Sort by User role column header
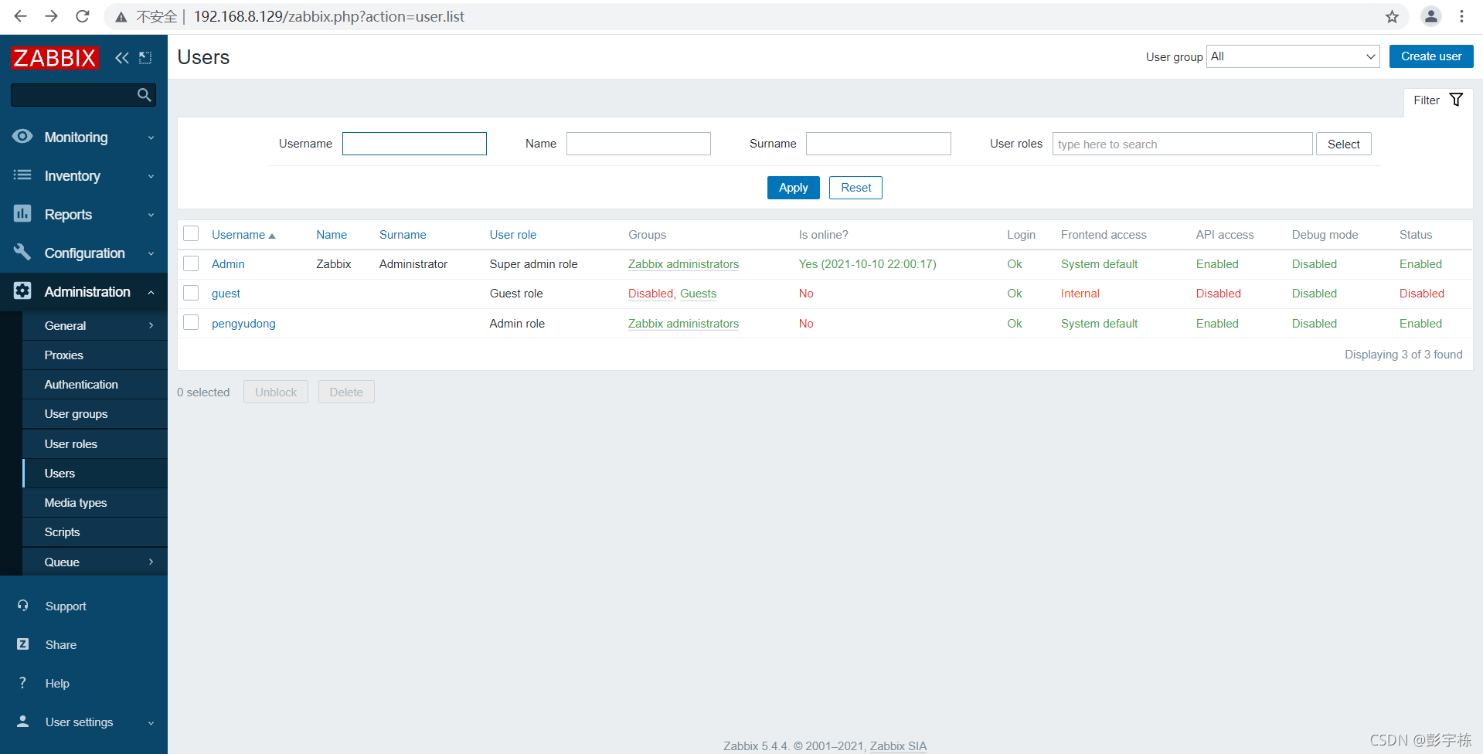Screen dimensions: 1483x754 click(512, 234)
